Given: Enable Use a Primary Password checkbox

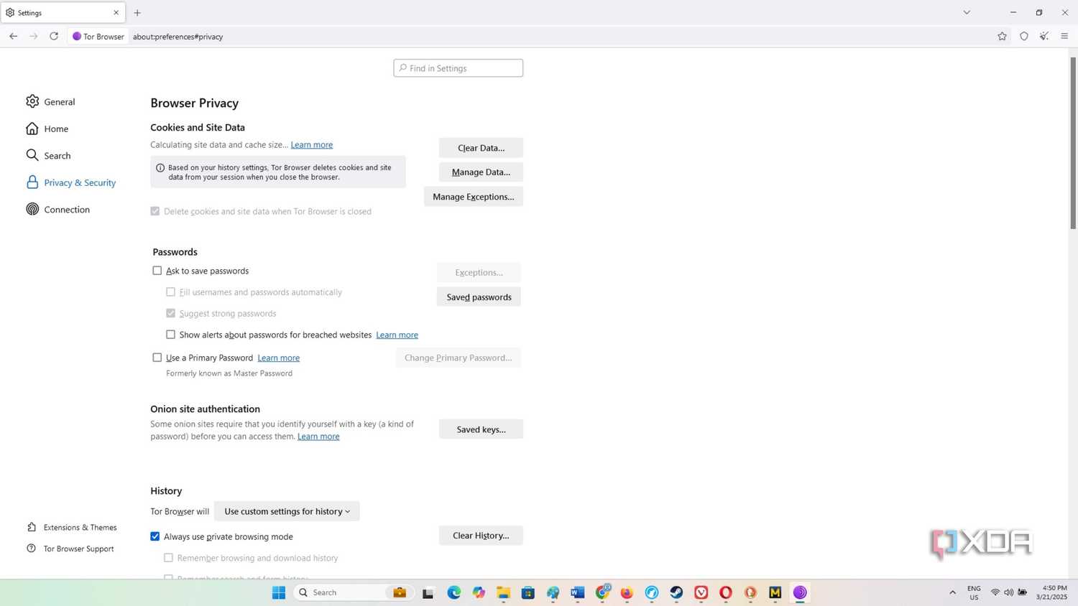Looking at the screenshot, I should (157, 358).
